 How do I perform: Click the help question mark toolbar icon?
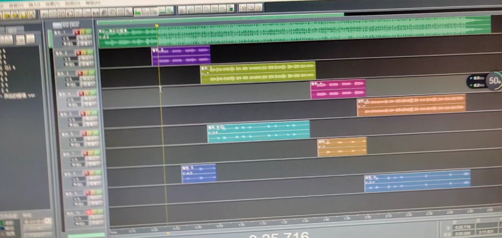point(259,8)
